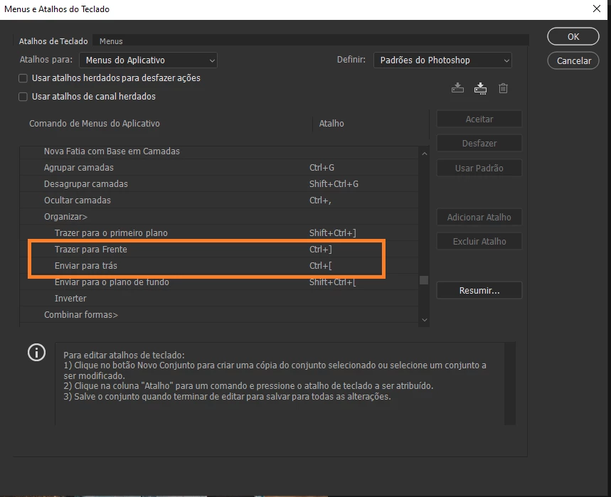The image size is (611, 497).
Task: Click the Ctrl+[ shortcut cell
Action: pos(321,266)
